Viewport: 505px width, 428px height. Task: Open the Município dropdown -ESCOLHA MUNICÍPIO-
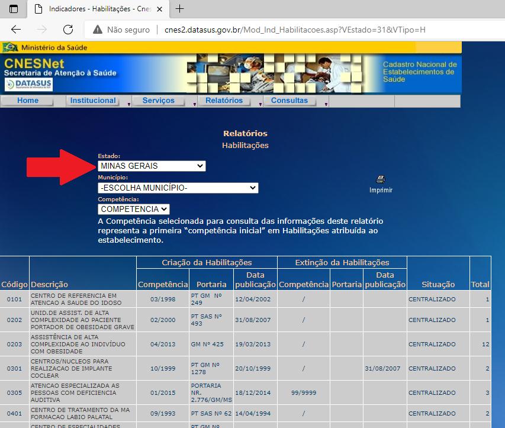(x=178, y=188)
